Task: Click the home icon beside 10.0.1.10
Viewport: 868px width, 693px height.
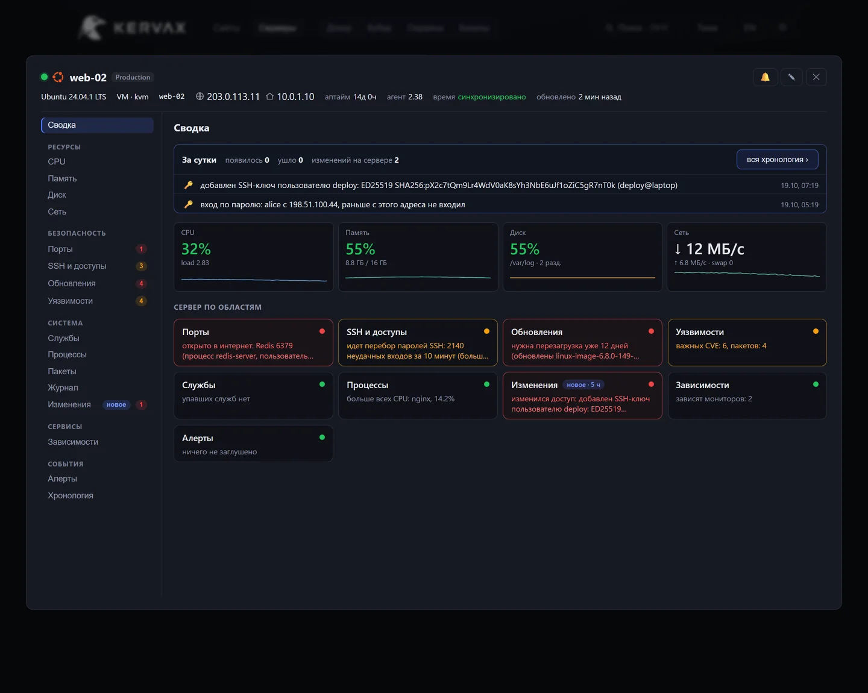Action: point(270,96)
